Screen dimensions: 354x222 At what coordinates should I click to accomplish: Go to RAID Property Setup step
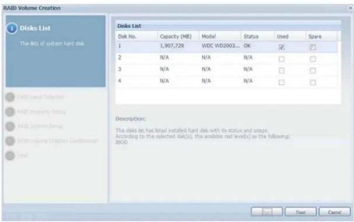point(41,112)
